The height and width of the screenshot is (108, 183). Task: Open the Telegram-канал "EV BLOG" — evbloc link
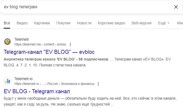click(49, 52)
